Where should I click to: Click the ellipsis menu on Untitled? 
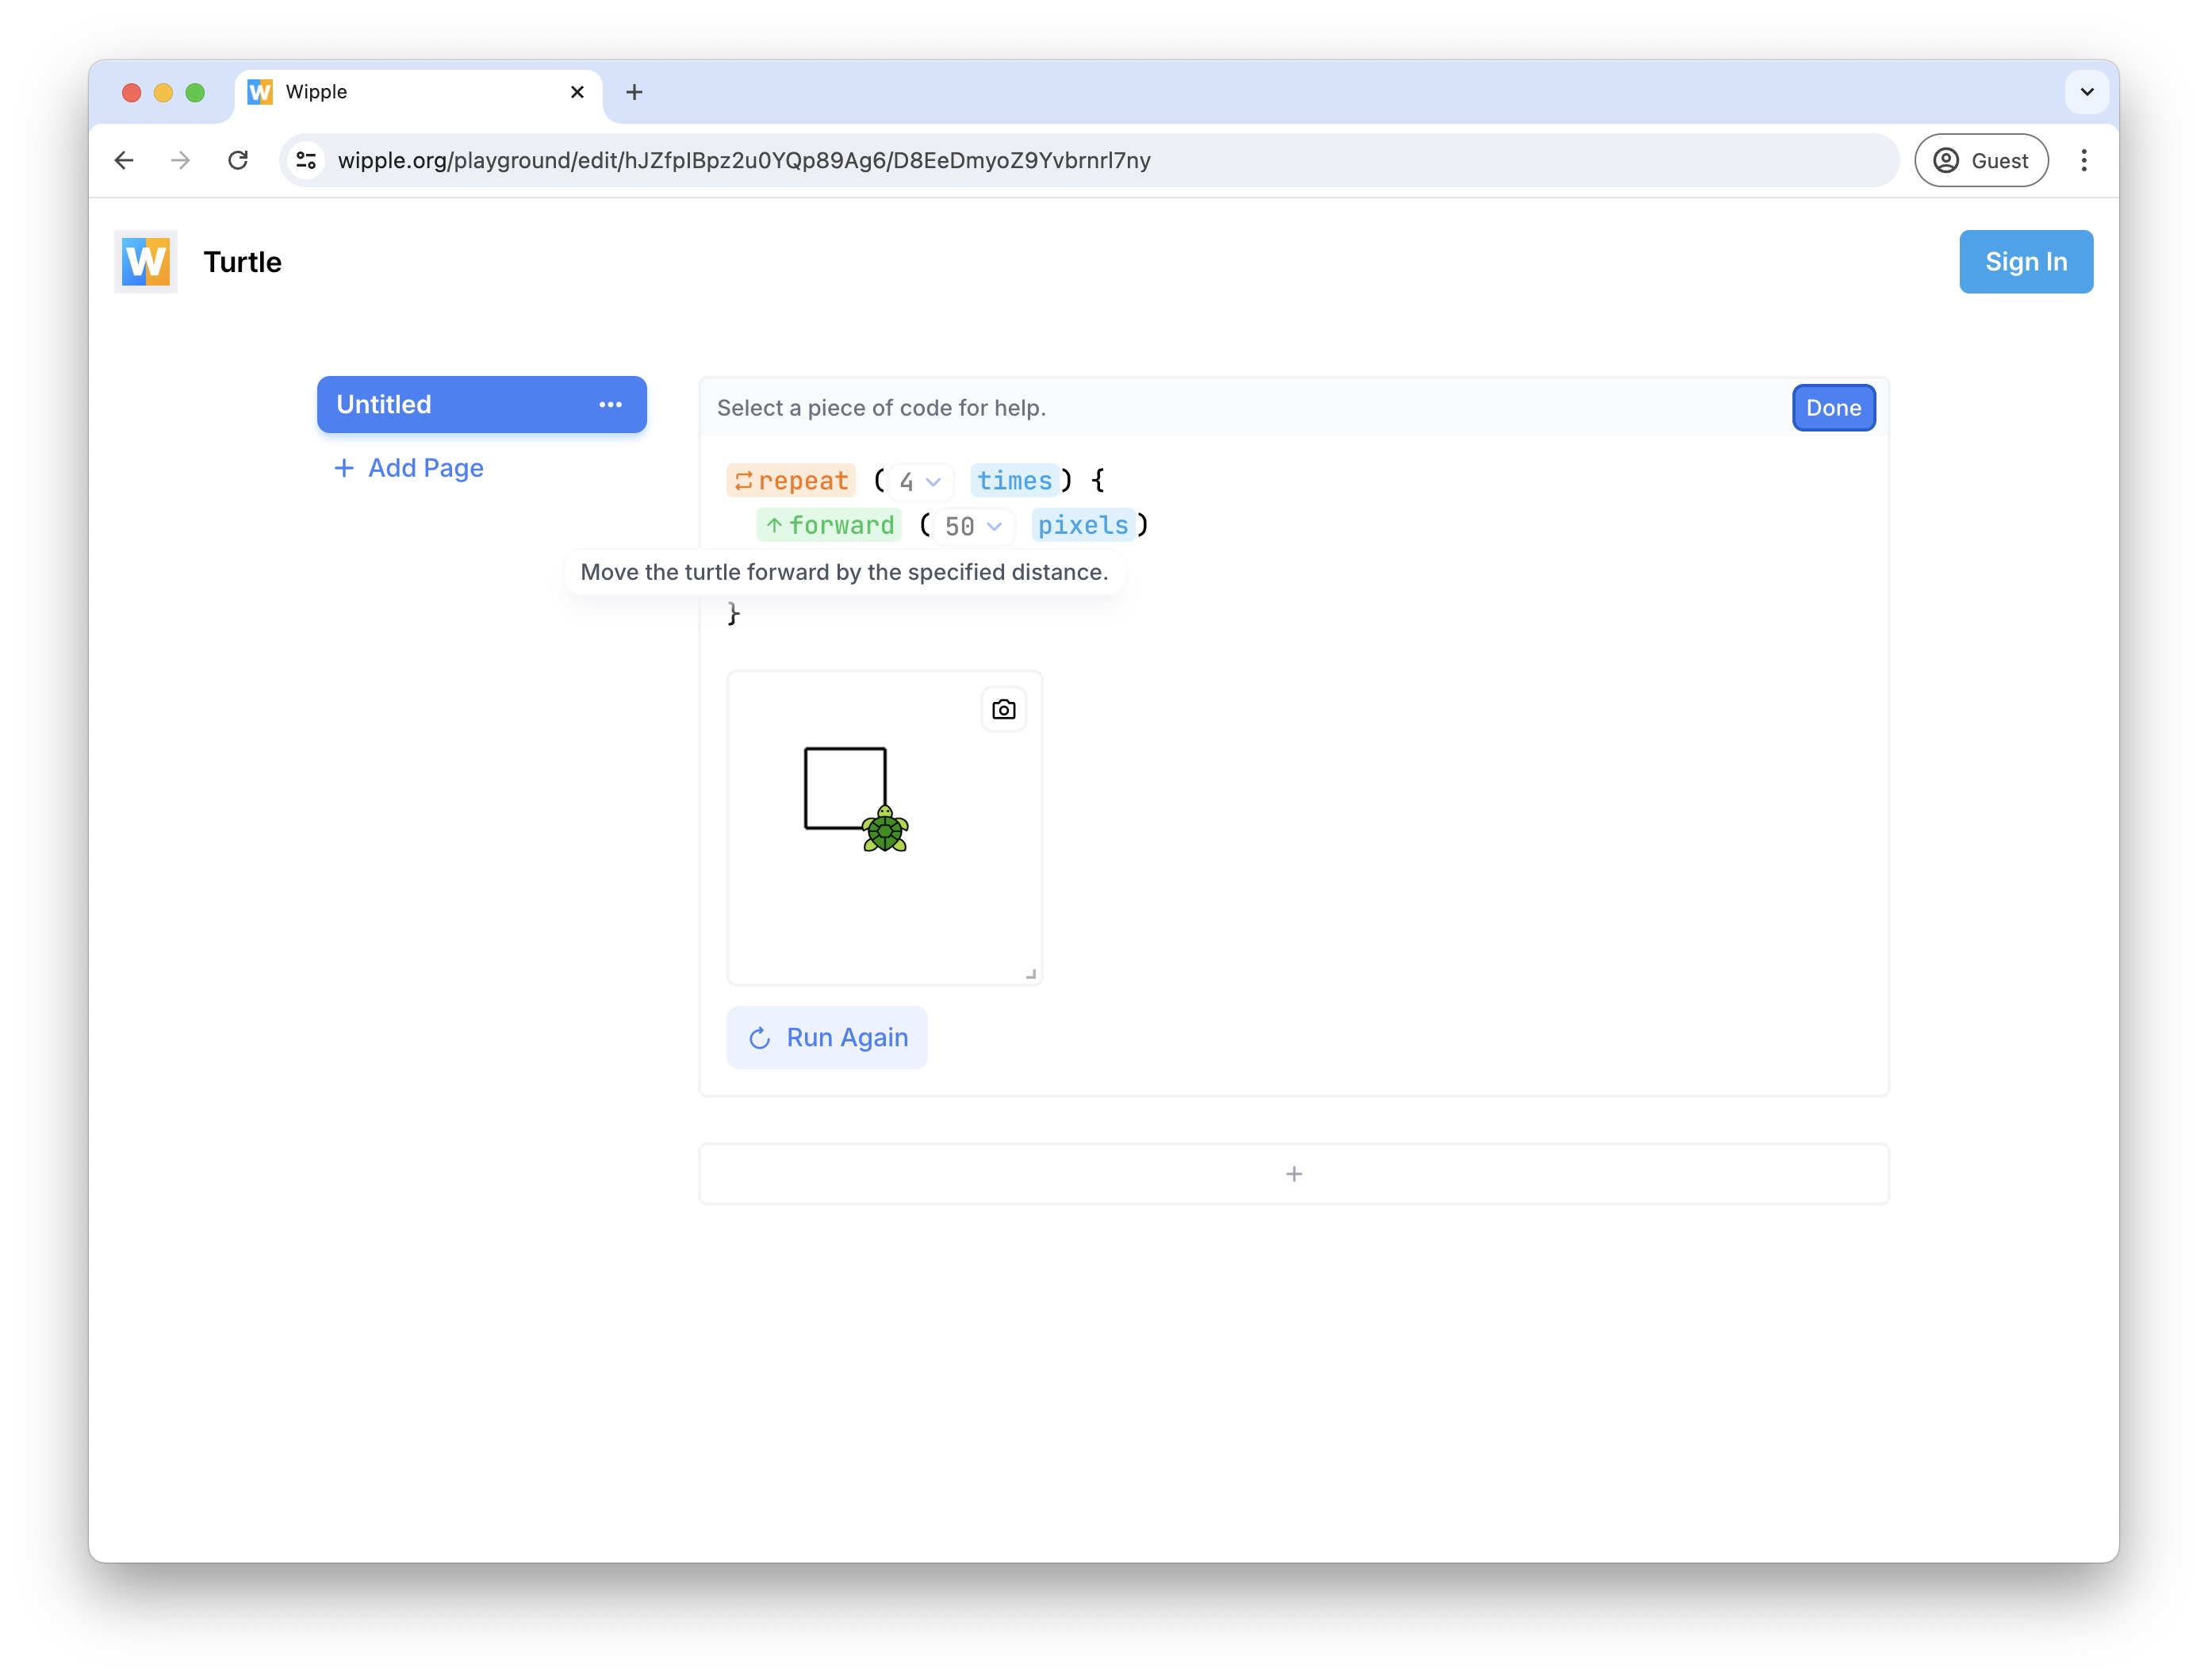[612, 404]
